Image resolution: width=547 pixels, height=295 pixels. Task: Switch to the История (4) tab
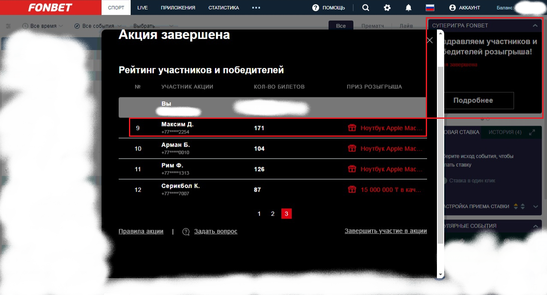(505, 132)
